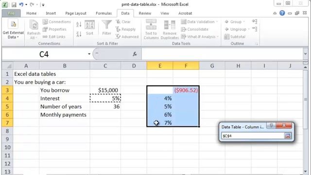The width and height of the screenshot is (311, 175).
Task: Click the Reapply filter button
Action: pos(126,29)
